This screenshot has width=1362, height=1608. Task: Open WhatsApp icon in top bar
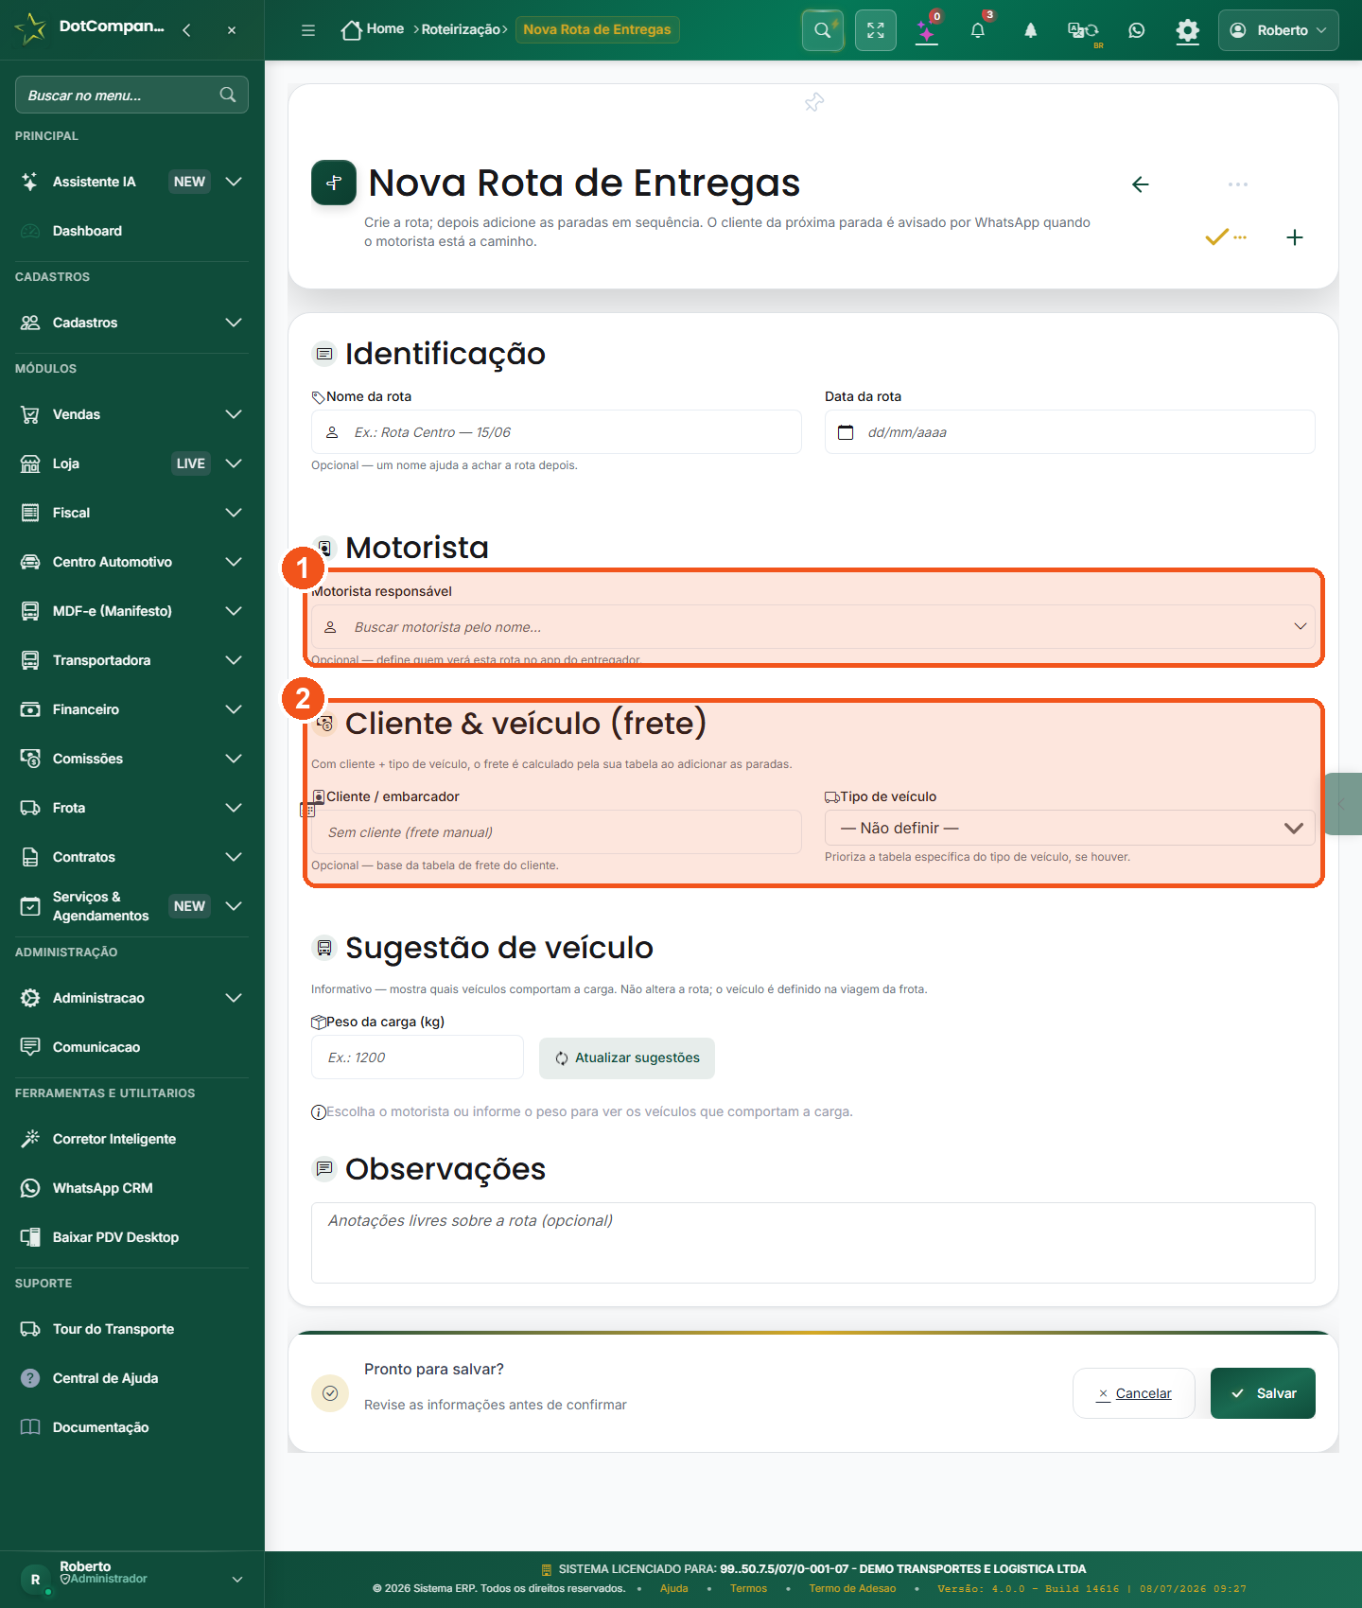[1137, 30]
